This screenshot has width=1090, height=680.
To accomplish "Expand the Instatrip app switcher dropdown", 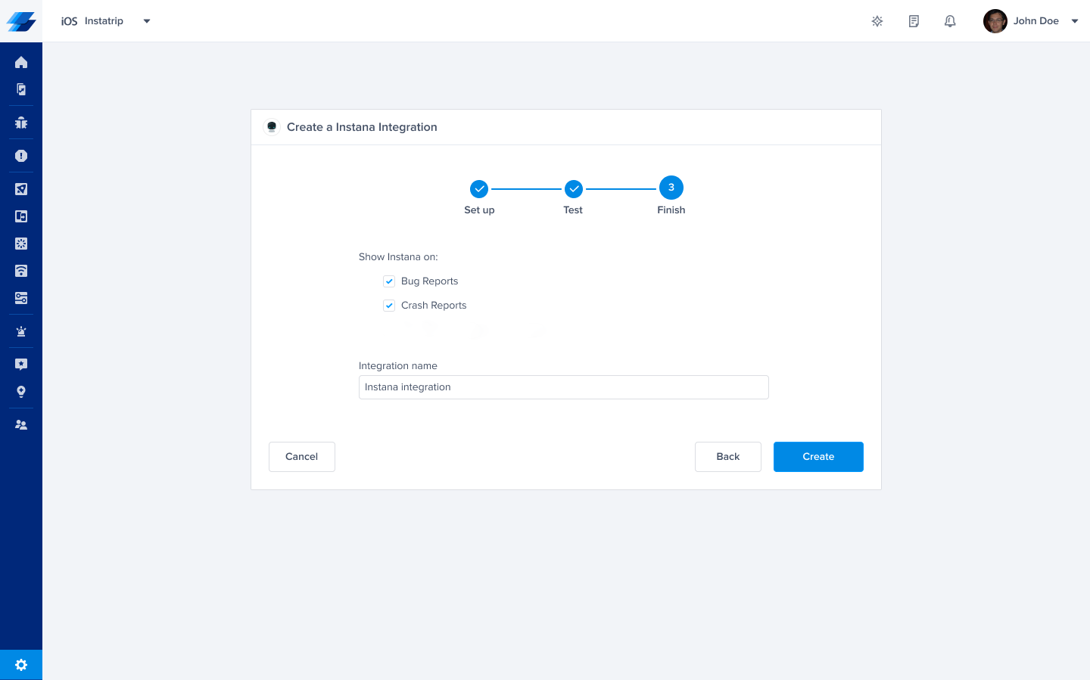I will (147, 21).
